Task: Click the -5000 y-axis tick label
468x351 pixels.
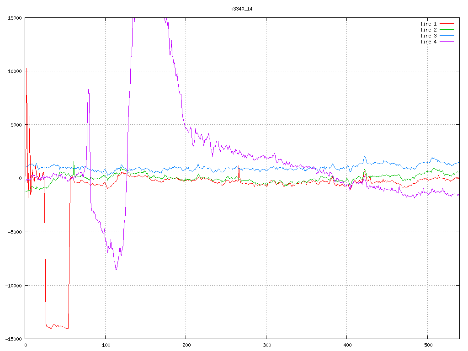Action: (x=15, y=232)
